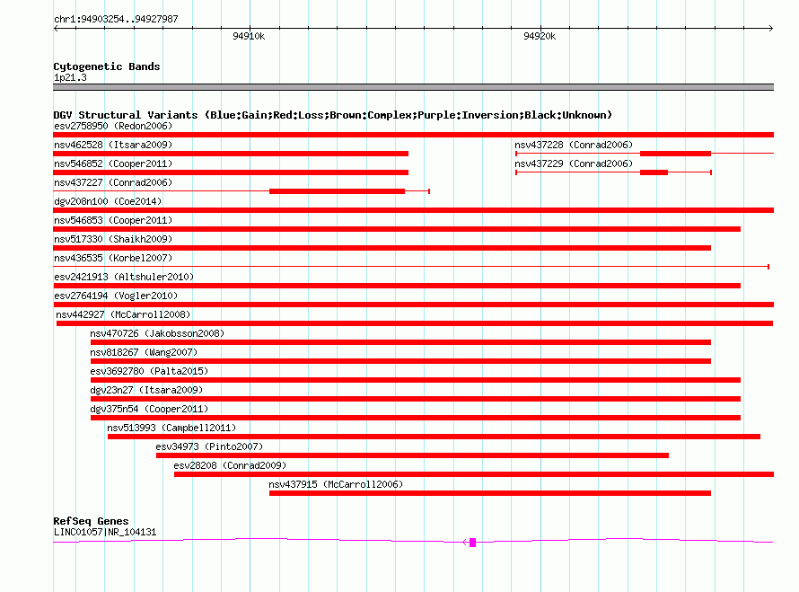This screenshot has width=799, height=592.
Task: Open the nsv437228 (Conrad2006) label
Action: click(574, 145)
